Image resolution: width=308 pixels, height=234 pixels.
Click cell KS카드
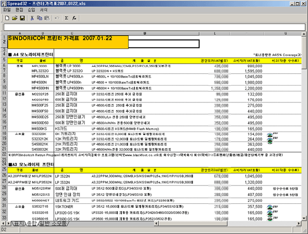[61, 129]
